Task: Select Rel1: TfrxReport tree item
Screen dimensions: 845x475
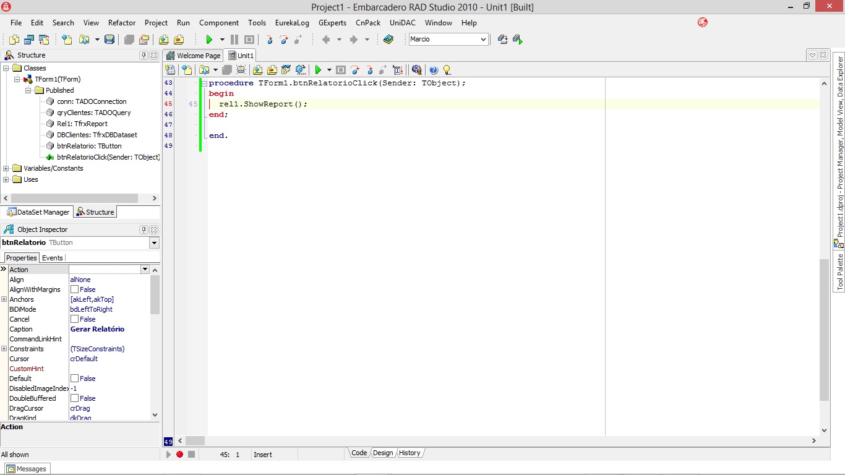Action: (82, 124)
